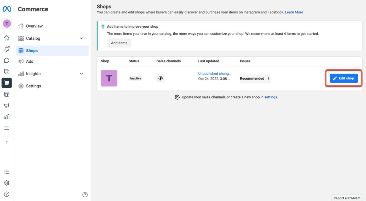
Task: Open the Inbox chat bubble icon
Action: tap(7, 61)
